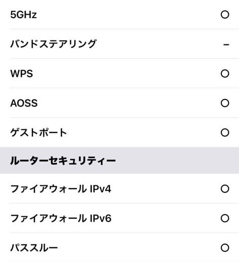
Task: Click the IPv6 text in firewall row
Action: (101, 218)
